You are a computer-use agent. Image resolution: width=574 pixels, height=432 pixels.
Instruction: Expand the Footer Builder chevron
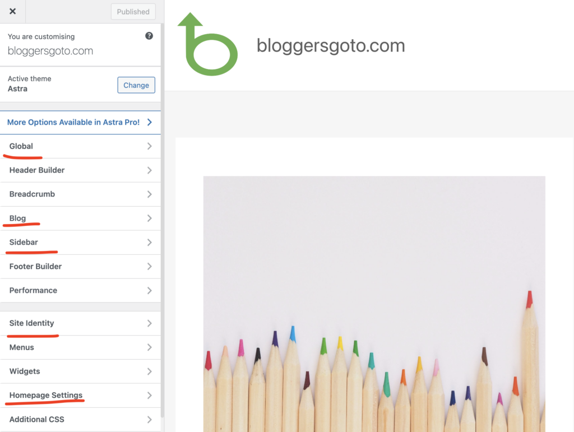(x=149, y=266)
